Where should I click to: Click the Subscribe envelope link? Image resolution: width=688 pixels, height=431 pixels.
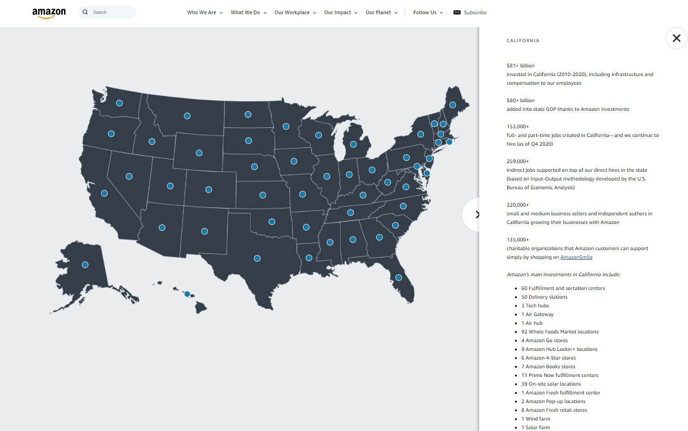470,12
